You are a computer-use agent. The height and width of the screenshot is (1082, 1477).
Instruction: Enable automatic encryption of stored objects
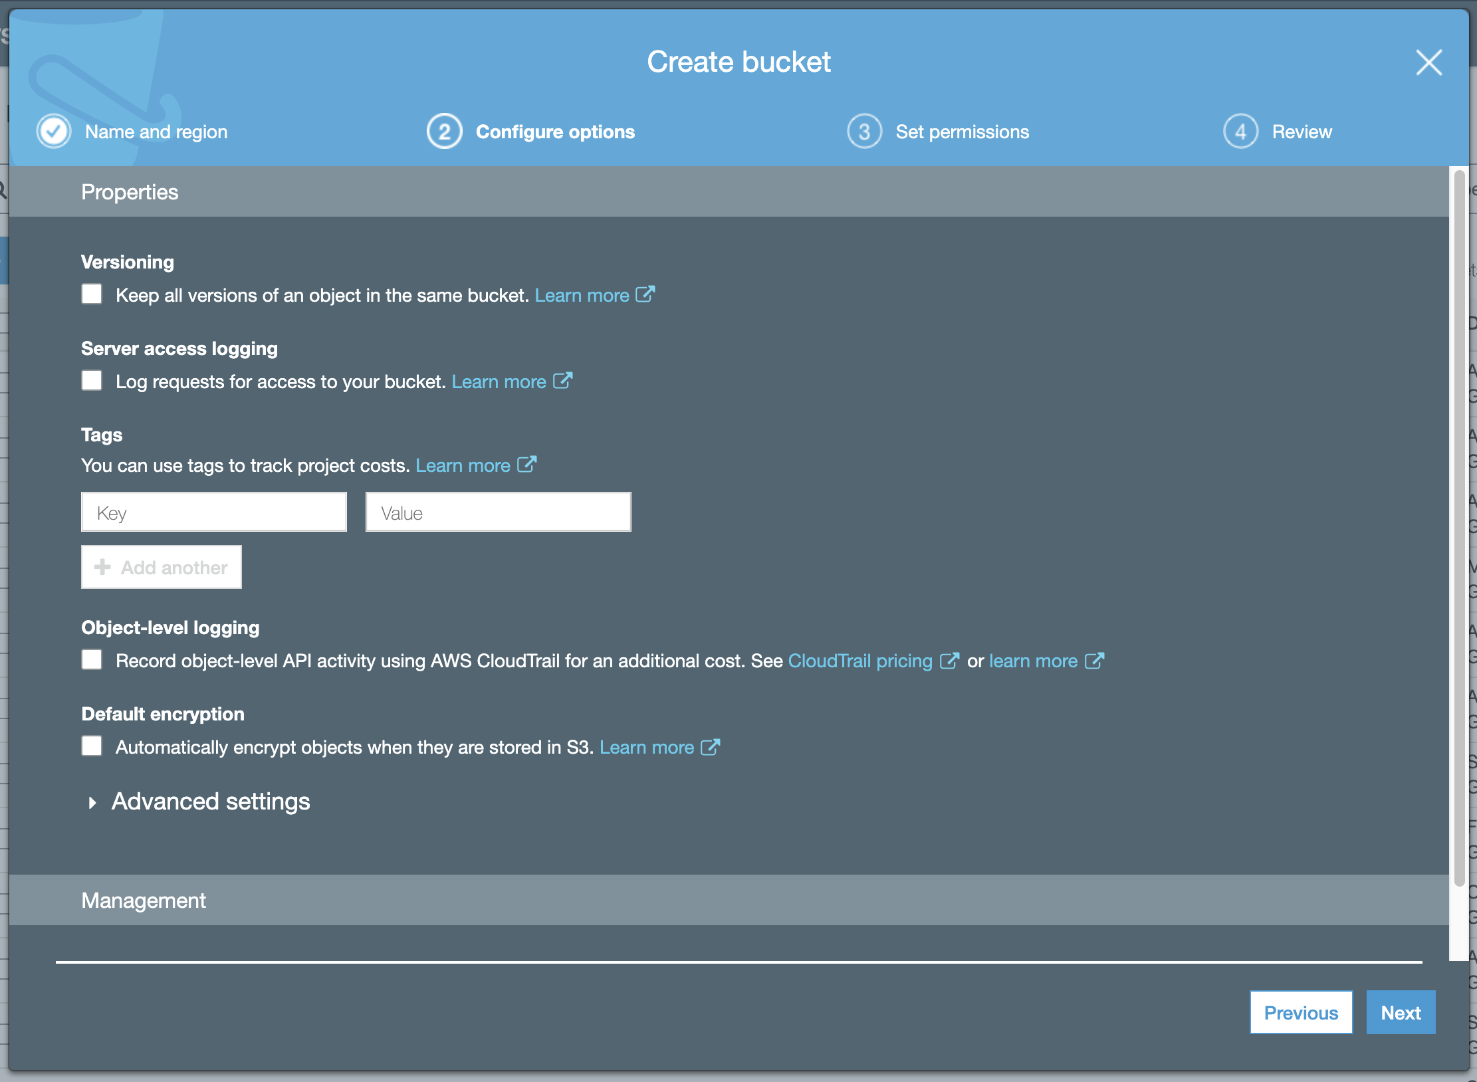click(x=92, y=746)
